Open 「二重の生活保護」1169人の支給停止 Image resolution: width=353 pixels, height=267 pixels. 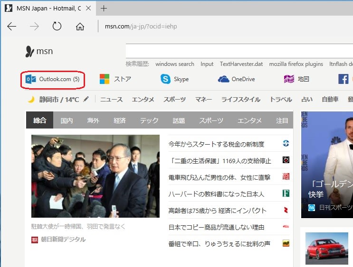coord(219,161)
